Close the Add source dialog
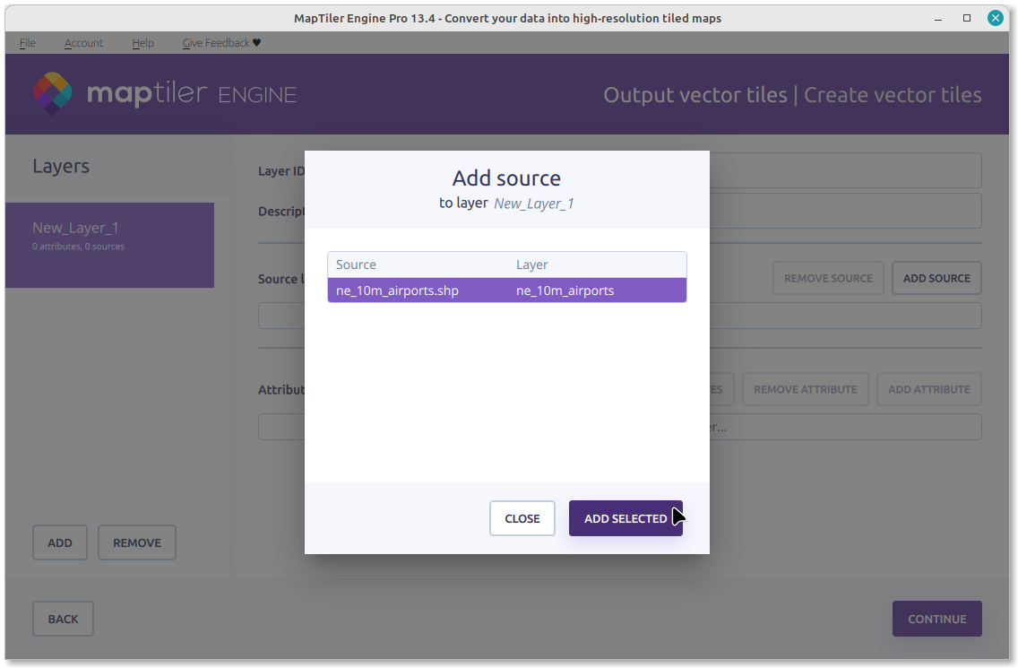The height and width of the screenshot is (668, 1018). (x=522, y=518)
